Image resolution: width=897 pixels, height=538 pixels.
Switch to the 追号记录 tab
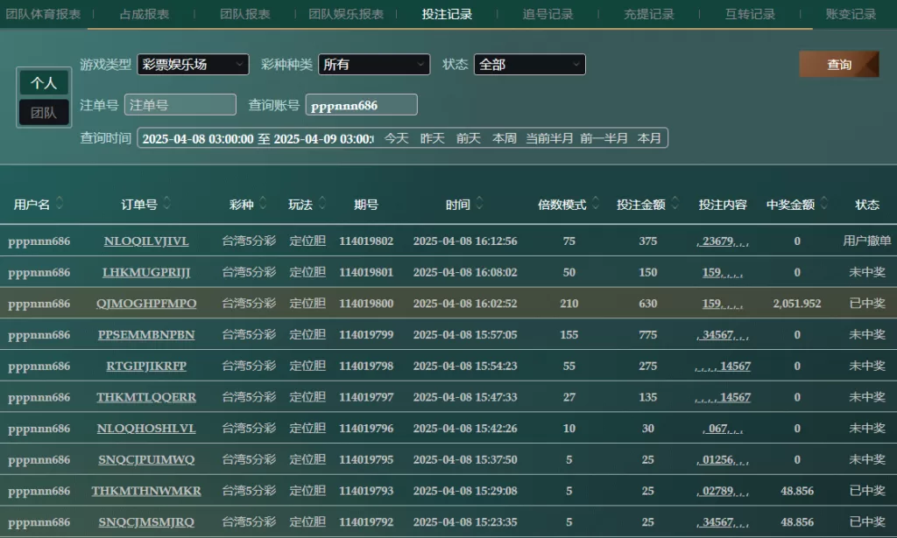[x=547, y=14]
